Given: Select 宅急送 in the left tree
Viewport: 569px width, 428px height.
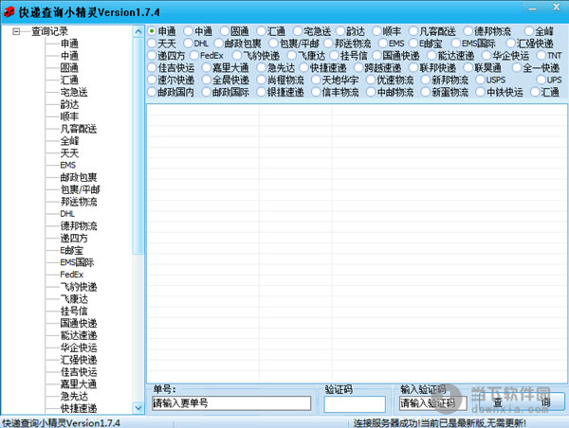Looking at the screenshot, I should (74, 92).
